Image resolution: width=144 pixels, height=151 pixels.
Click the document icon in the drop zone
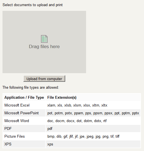(x=44, y=39)
